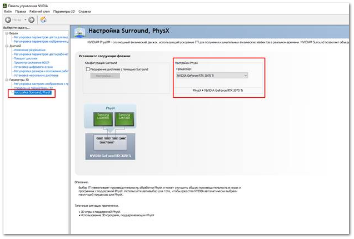Open the Рабочий стол menu

(39, 11)
